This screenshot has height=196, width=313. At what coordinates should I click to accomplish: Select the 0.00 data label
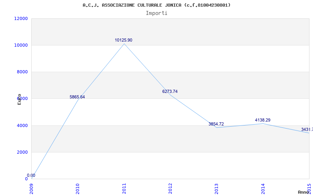click(31, 175)
